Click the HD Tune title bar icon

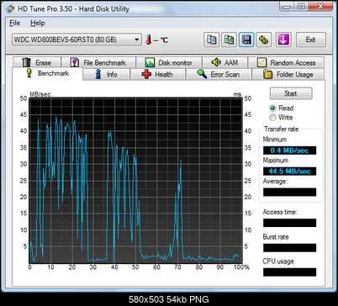pos(10,8)
